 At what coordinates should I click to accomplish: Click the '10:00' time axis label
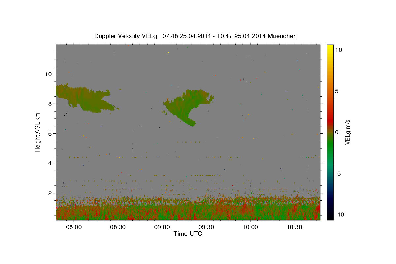tap(250, 227)
